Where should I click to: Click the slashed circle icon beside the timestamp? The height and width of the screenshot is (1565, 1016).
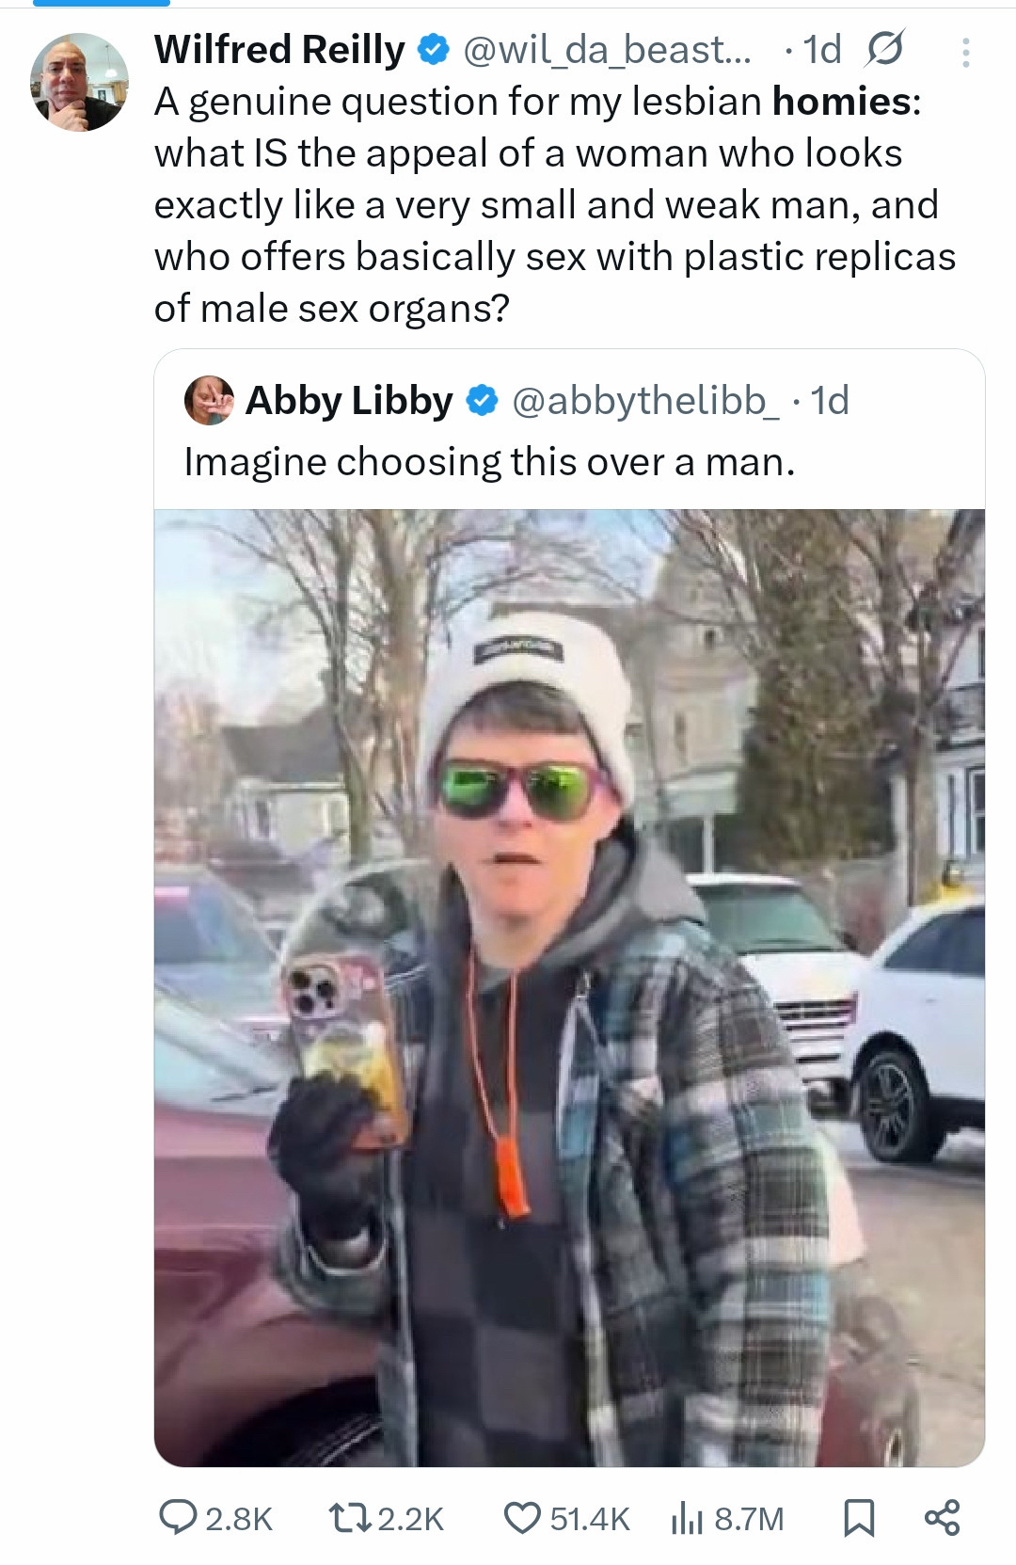(884, 49)
